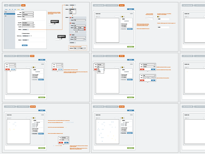This screenshot has width=205, height=154.
Task: Click help icon beside Preview URL dropdown
Action: click(35, 25)
